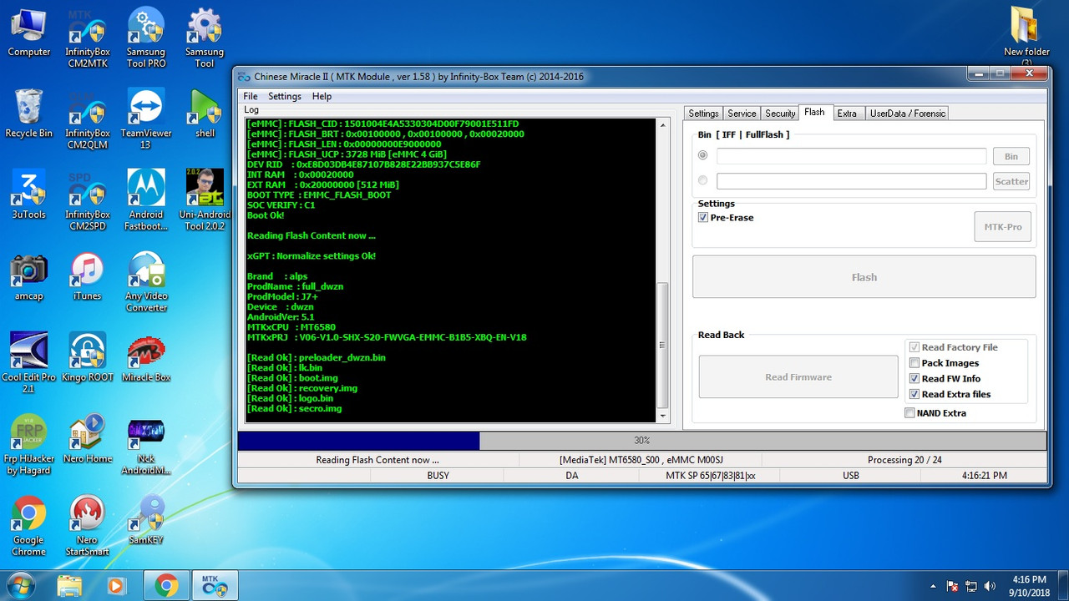1069x601 pixels.
Task: Open Nero StartSmart shortcut
Action: (88, 526)
